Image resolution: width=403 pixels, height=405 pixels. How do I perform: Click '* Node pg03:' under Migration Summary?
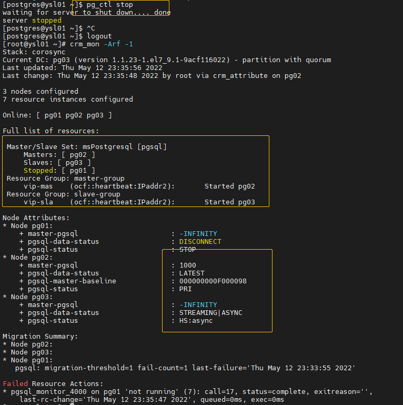pos(28,352)
